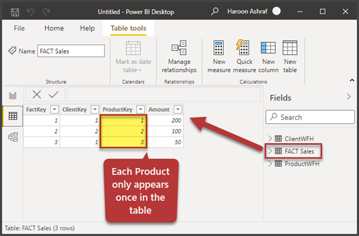Open the FactKey column filter dropdown
The height and width of the screenshot is (236, 359).
(x=54, y=110)
